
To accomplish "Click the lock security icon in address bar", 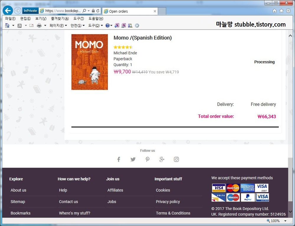I will coord(93,11).
